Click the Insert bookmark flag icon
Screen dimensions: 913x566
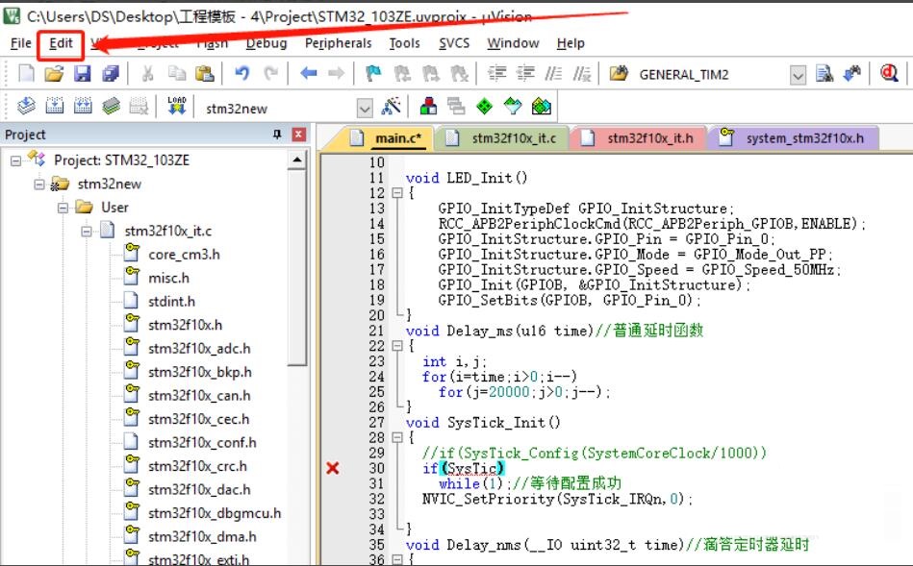point(372,74)
